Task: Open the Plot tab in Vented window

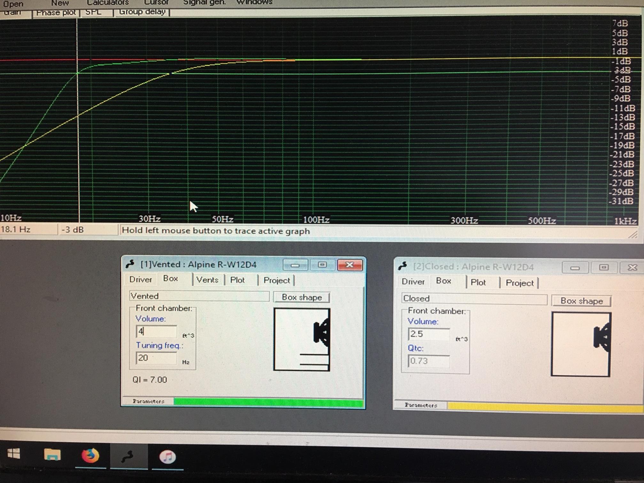Action: pos(237,280)
